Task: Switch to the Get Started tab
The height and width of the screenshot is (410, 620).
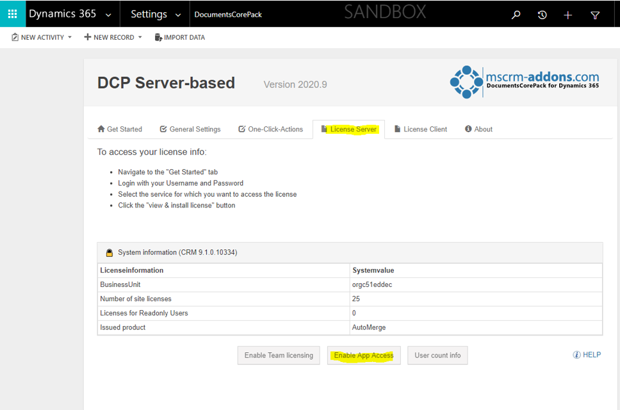Action: [x=120, y=129]
